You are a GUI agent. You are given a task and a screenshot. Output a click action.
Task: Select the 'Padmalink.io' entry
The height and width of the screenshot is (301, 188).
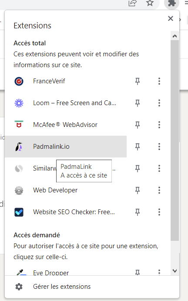coord(51,147)
